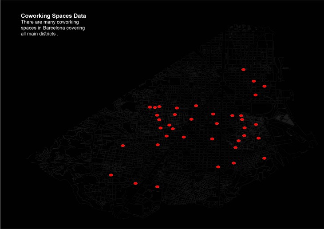Pick the right dot of the three-dot row cluster
This screenshot has height=229, width=324.
[x=159, y=107]
